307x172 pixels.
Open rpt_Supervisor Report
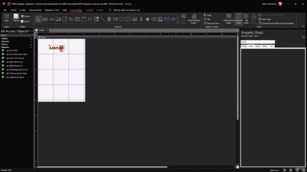[x=15, y=77]
